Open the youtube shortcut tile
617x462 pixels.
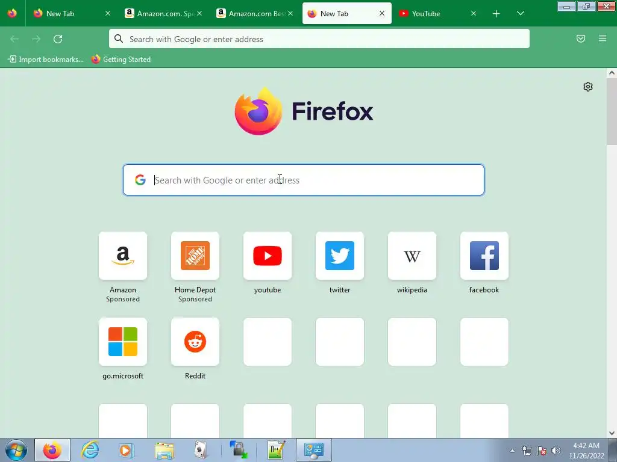point(268,256)
